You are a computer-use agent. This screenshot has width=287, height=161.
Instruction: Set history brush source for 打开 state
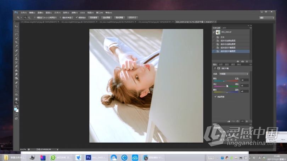214,37
